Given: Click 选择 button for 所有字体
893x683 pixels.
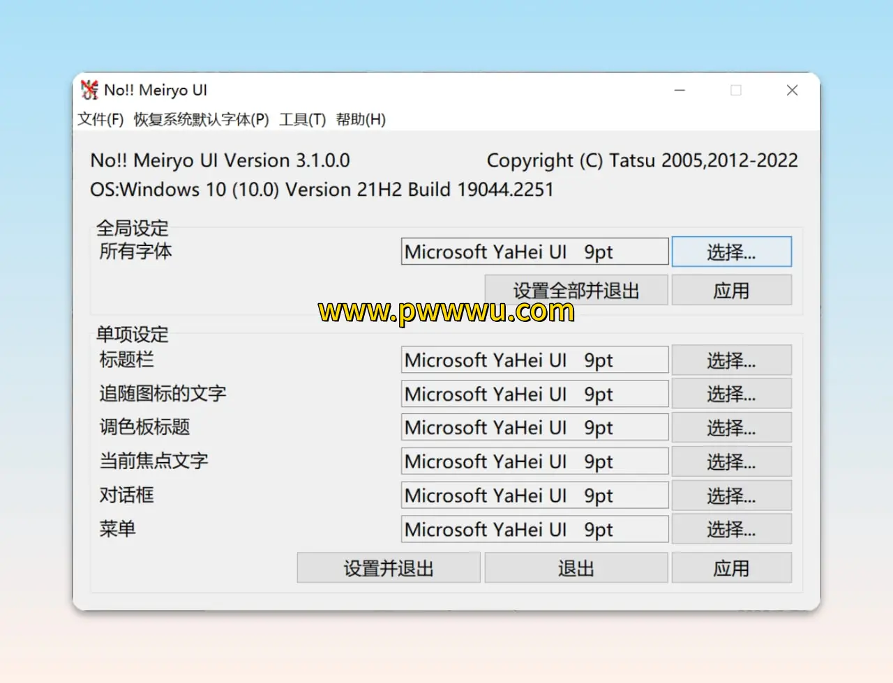Looking at the screenshot, I should 731,252.
